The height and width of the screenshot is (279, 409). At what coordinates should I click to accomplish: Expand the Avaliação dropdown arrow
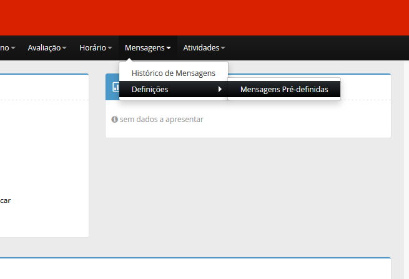[x=64, y=48]
